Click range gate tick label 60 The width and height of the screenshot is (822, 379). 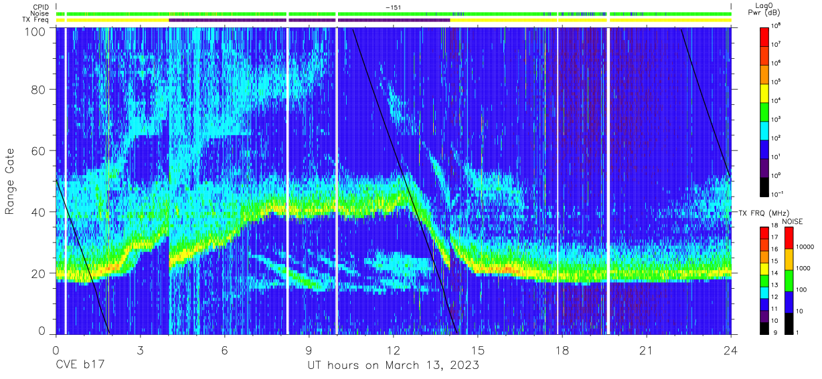tap(37, 150)
